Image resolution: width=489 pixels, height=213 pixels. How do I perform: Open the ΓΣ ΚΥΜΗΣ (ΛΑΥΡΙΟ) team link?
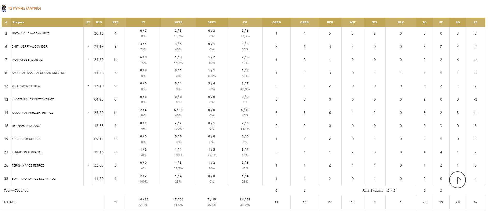(x=25, y=9)
